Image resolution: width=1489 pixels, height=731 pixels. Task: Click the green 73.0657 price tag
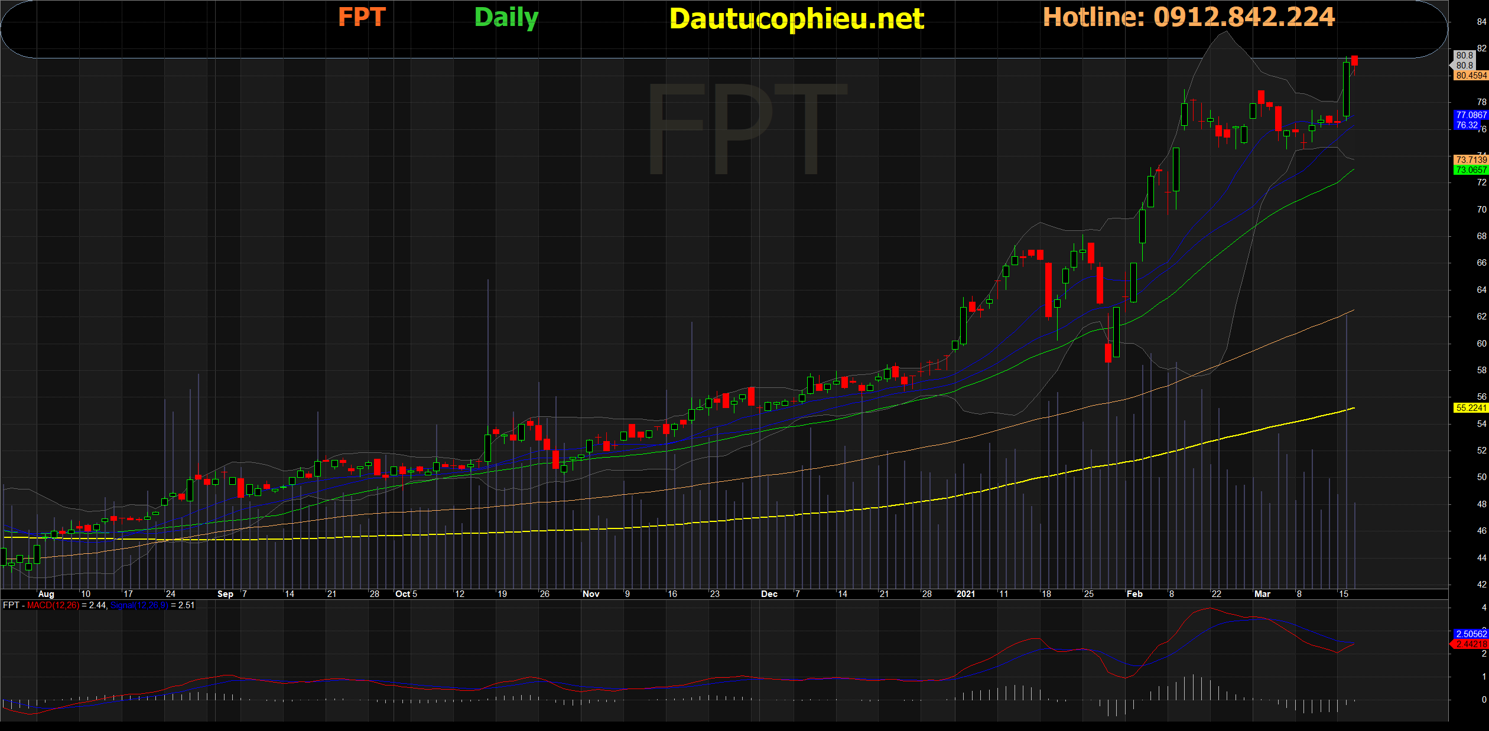(x=1471, y=170)
